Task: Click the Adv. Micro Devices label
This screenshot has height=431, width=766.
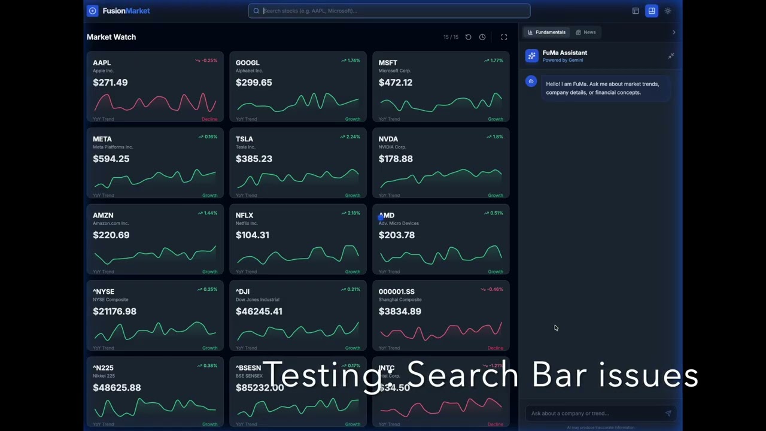Action: tap(399, 223)
